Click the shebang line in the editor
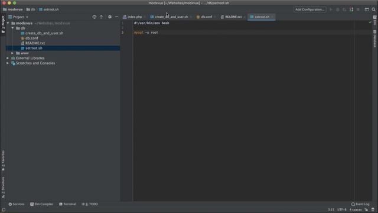 pos(152,23)
